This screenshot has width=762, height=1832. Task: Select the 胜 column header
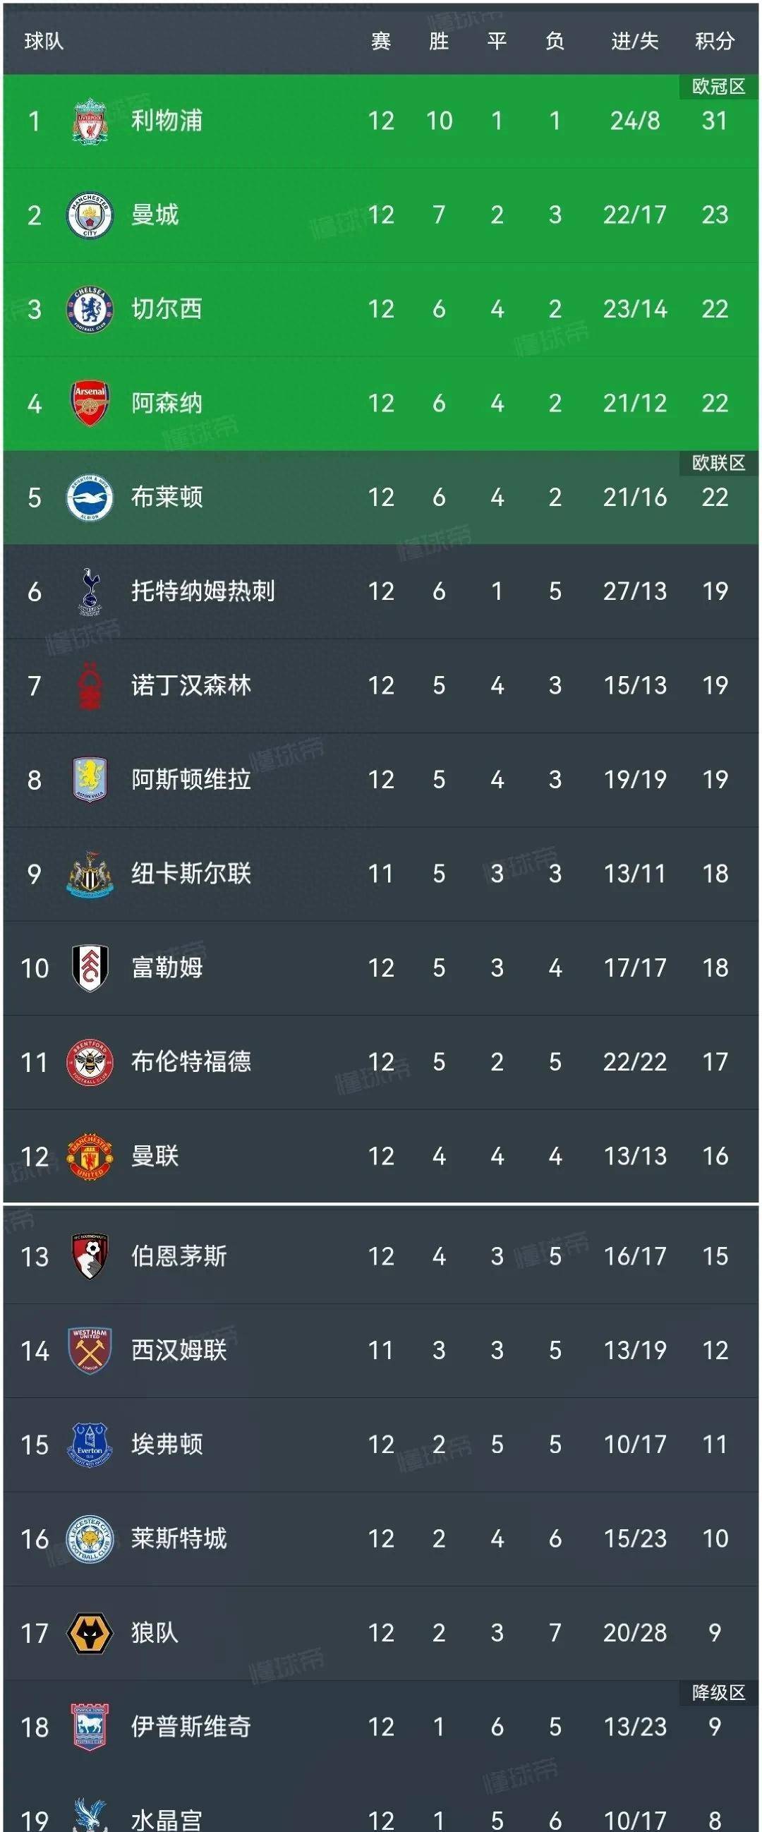[x=439, y=41]
